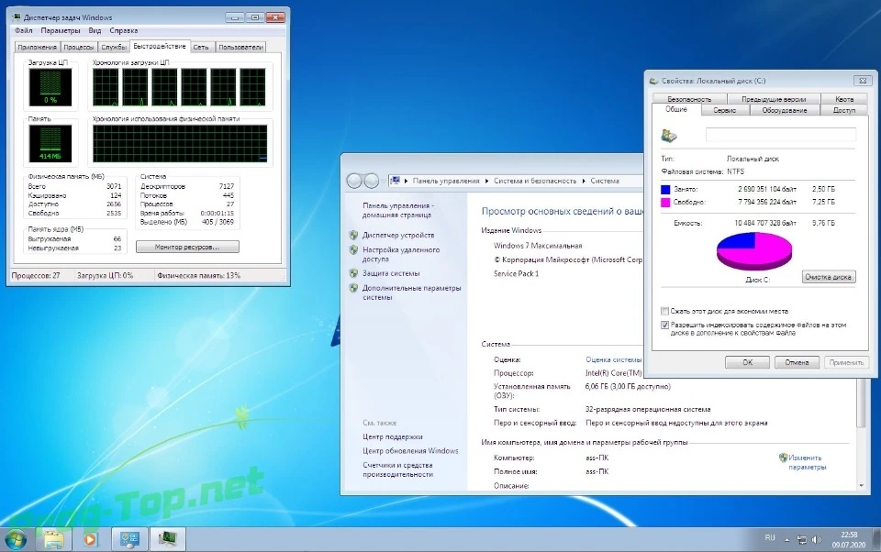Enable Сжать этот диск checkbox
The width and height of the screenshot is (881, 552).
(665, 311)
